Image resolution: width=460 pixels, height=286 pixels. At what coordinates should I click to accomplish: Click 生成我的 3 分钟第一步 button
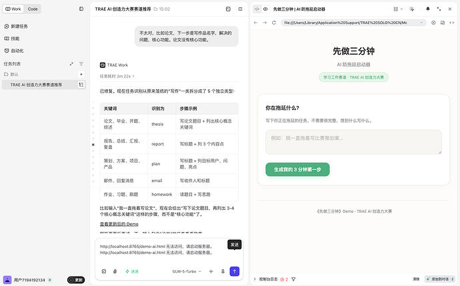tap(297, 169)
